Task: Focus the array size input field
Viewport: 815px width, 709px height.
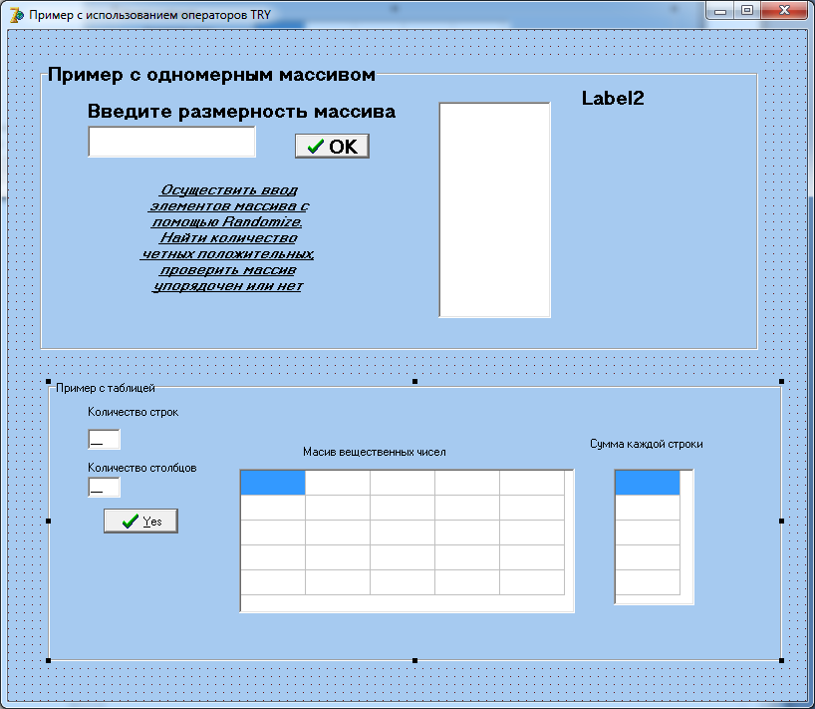Action: pyautogui.click(x=172, y=142)
